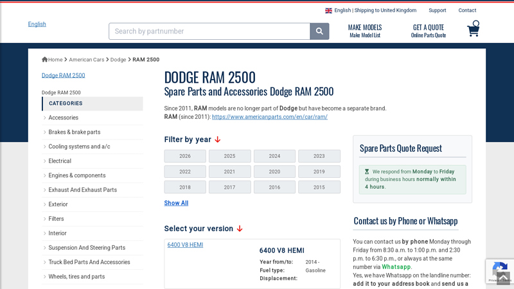Viewport: 514px width, 289px height.
Task: Open MAKE MODELS menu
Action: (365, 31)
